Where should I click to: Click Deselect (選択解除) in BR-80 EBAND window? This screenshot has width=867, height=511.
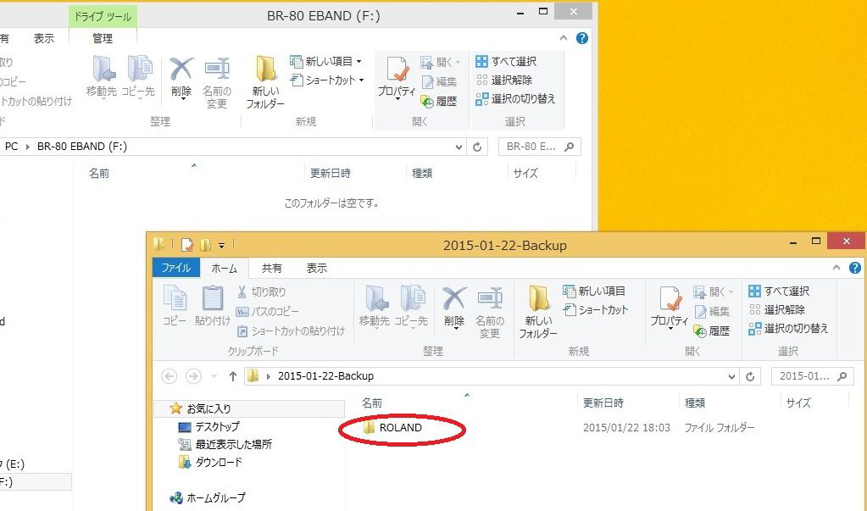(503, 81)
